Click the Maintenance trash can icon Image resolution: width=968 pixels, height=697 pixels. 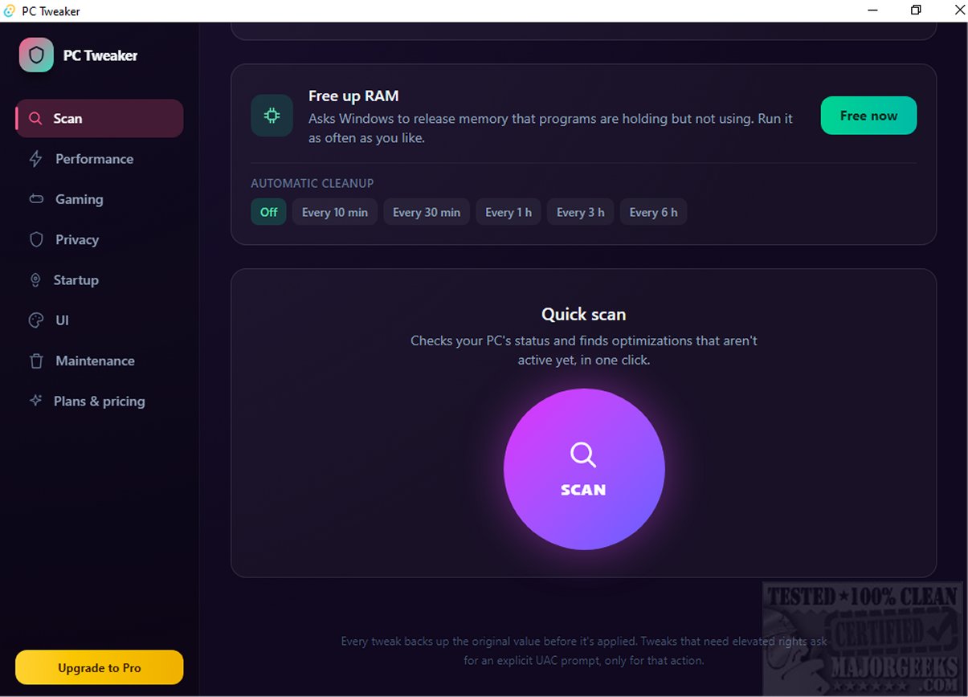[36, 361]
